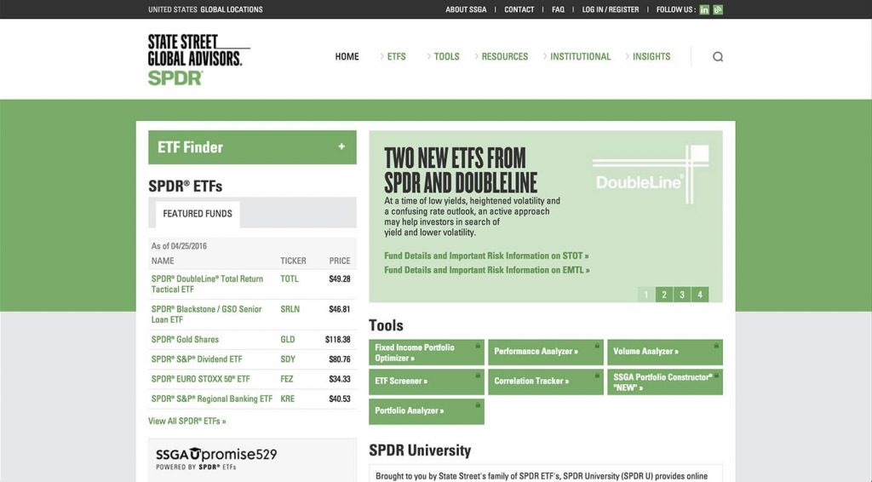Open SPDR EURO STOXX 50 ETF
Image resolution: width=872 pixels, height=482 pixels.
tap(200, 379)
